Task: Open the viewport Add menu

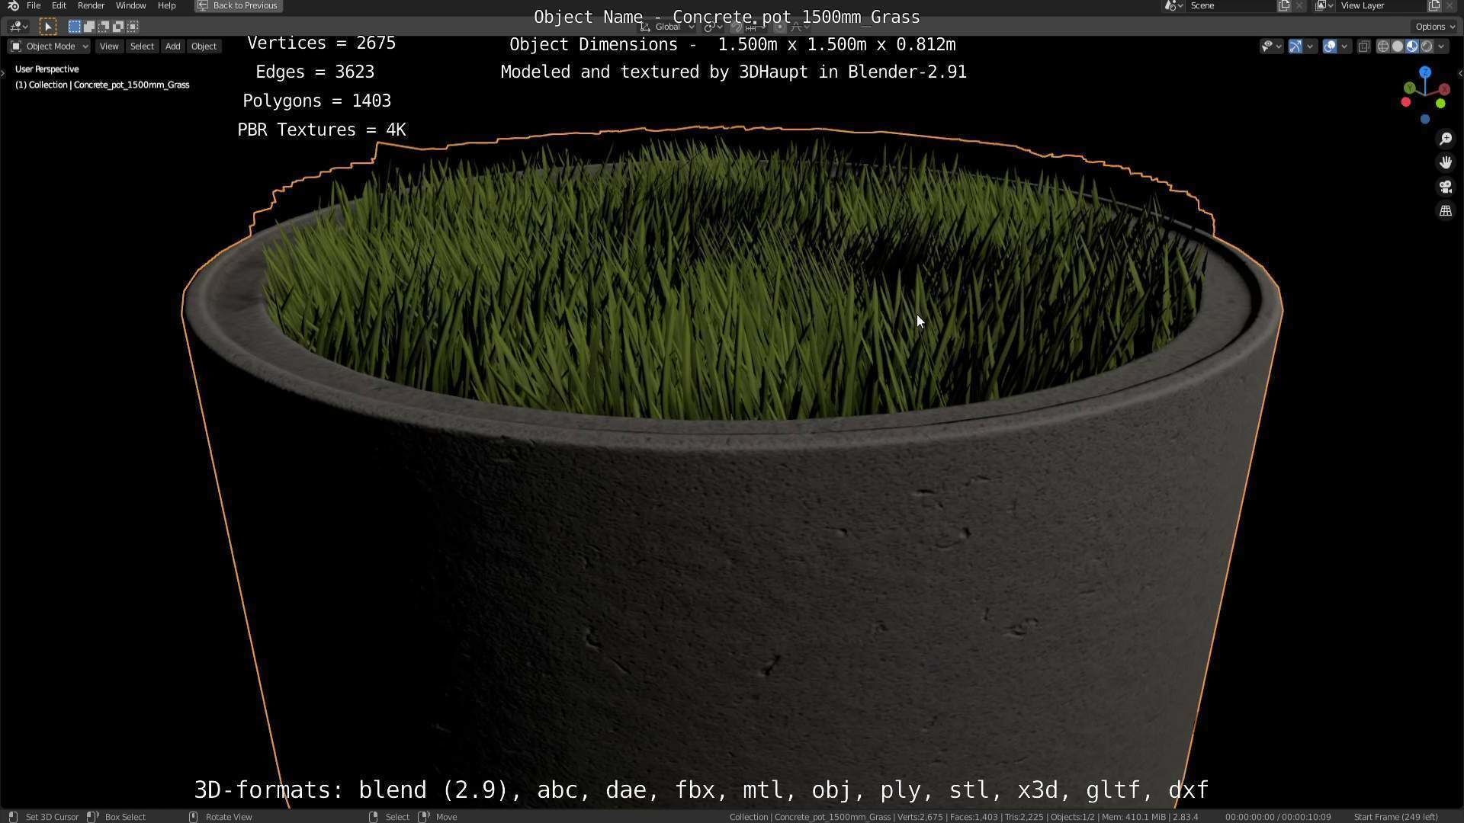Action: tap(173, 46)
